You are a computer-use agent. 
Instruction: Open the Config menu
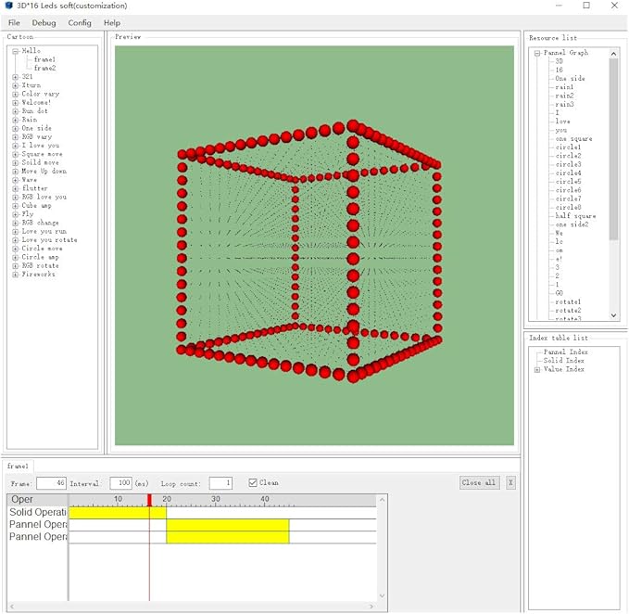80,22
